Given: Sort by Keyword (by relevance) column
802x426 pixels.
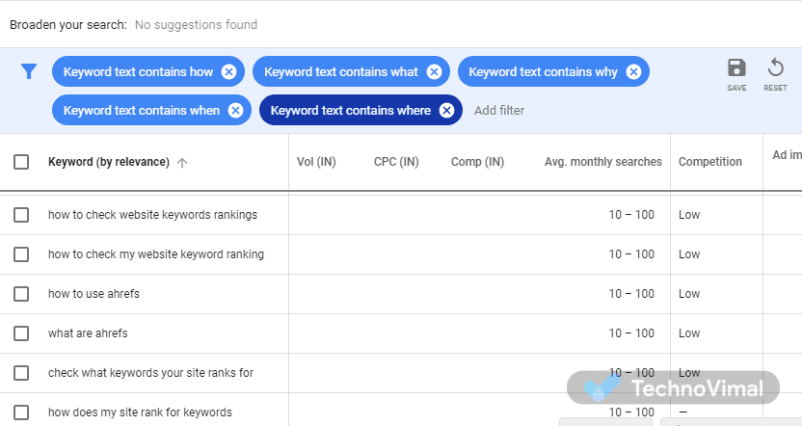Looking at the screenshot, I should pos(108,162).
